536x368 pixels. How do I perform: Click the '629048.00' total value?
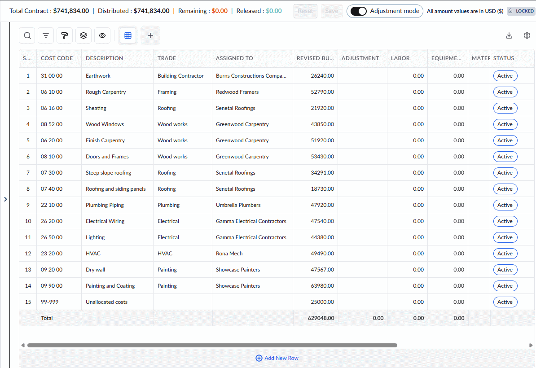[321, 318]
